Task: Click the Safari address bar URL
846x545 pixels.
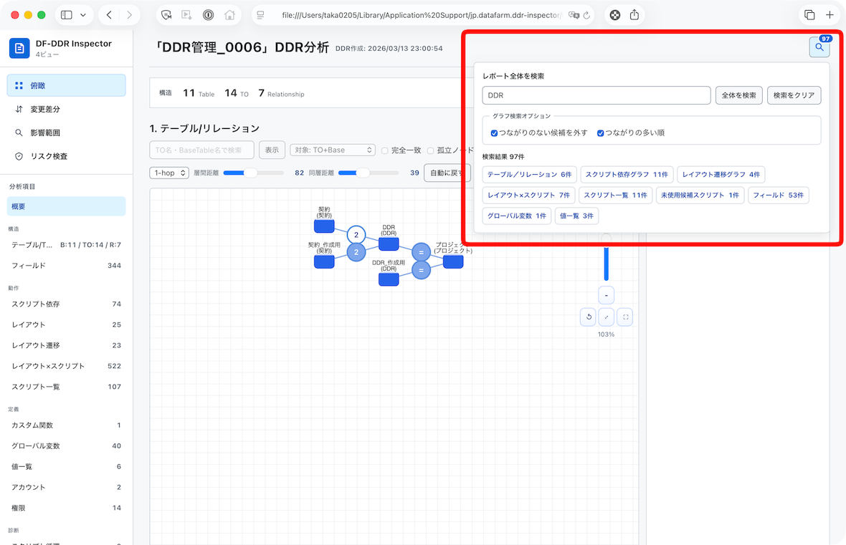Action: point(421,15)
